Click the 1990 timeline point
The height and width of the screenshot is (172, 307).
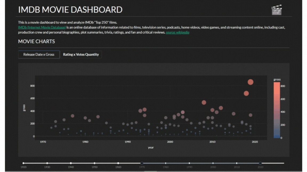coord(189,163)
